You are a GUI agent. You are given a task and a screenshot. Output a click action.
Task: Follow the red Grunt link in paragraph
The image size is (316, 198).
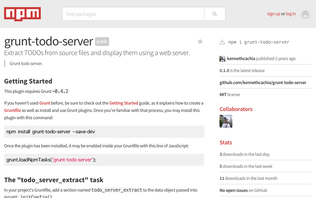[x=45, y=103]
